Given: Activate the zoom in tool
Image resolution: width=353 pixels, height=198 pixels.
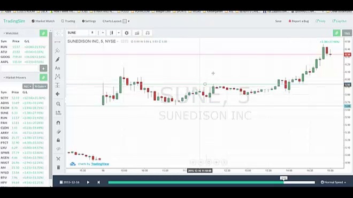Looking at the screenshot, I should [x=58, y=104].
